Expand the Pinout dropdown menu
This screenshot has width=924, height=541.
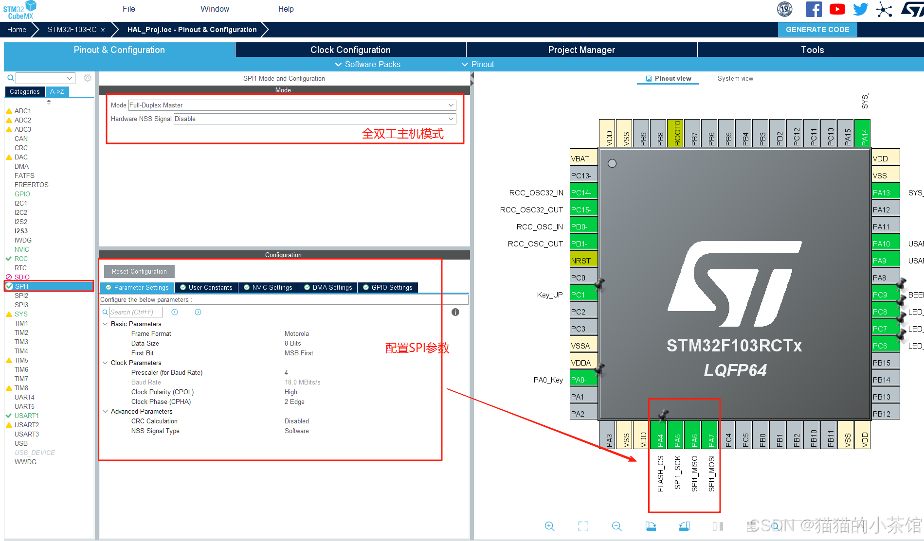tap(478, 64)
